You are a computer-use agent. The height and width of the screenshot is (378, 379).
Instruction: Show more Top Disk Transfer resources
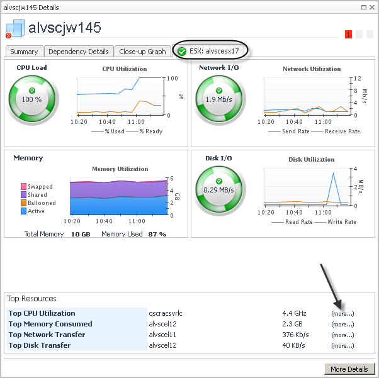pos(342,346)
